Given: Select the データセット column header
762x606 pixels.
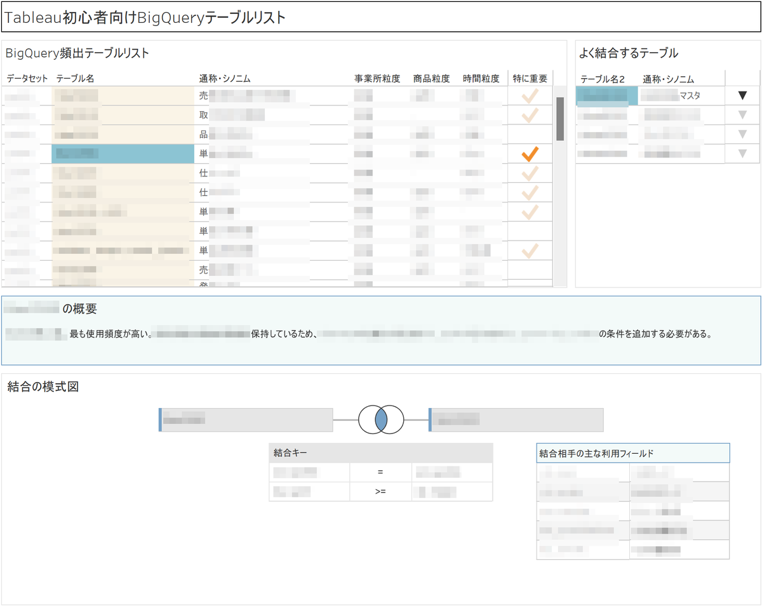Looking at the screenshot, I should pyautogui.click(x=27, y=79).
